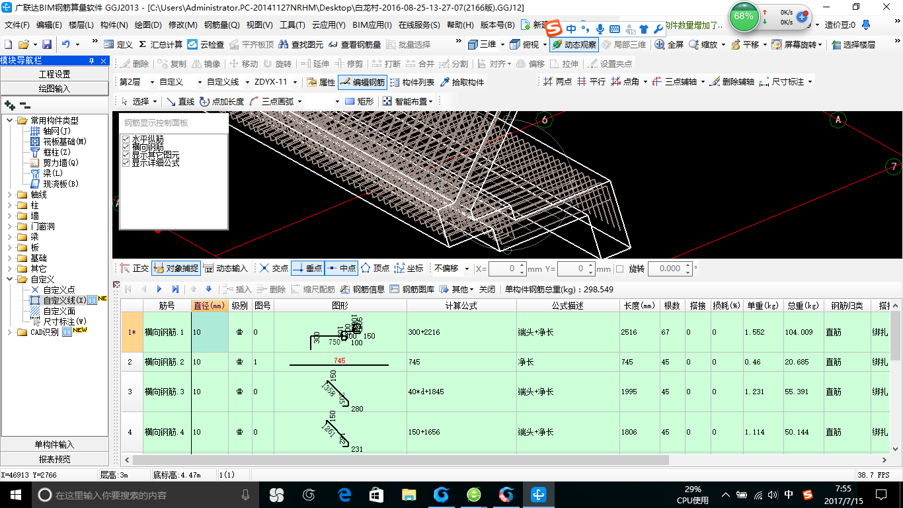The image size is (903, 508).
Task: Click the 单构件输入 button
Action: [x=54, y=444]
